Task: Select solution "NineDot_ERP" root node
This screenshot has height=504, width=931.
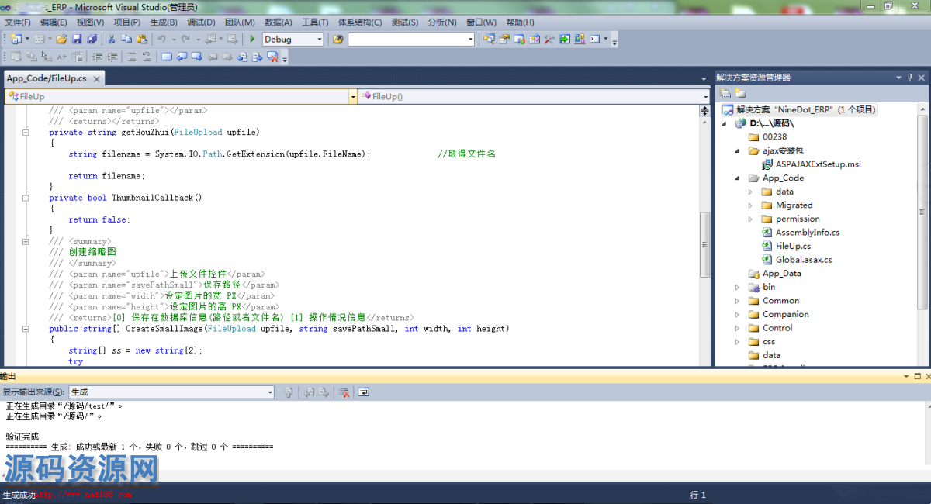Action: click(x=799, y=110)
